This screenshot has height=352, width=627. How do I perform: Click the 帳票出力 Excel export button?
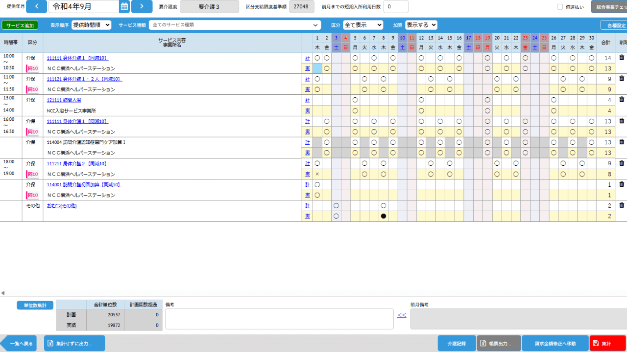[x=499, y=343]
